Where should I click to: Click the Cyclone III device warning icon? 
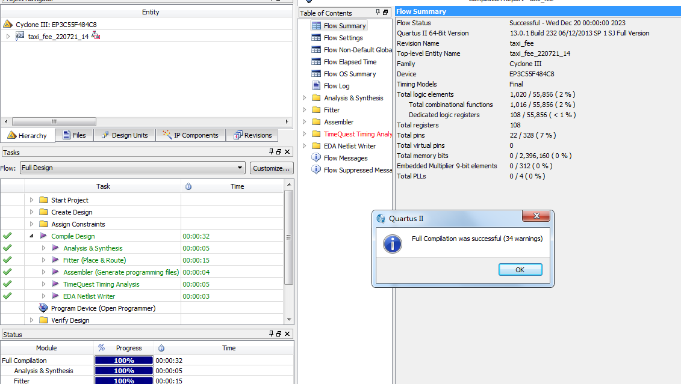click(8, 24)
